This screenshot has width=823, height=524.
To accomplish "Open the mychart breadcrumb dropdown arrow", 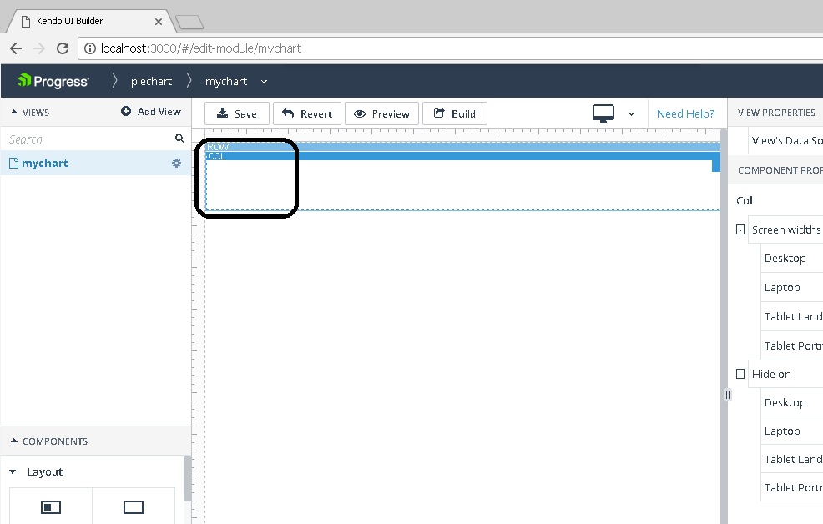I will (264, 81).
